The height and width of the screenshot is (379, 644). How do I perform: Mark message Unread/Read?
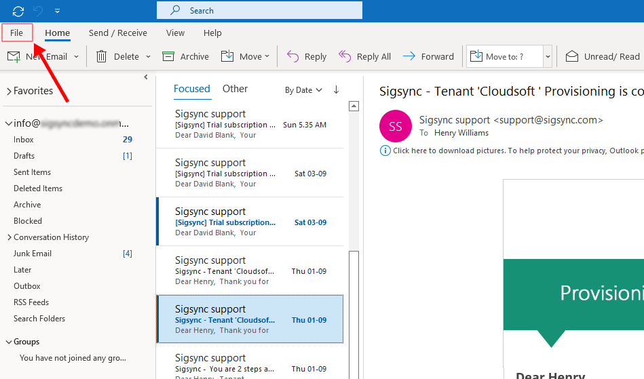click(603, 56)
